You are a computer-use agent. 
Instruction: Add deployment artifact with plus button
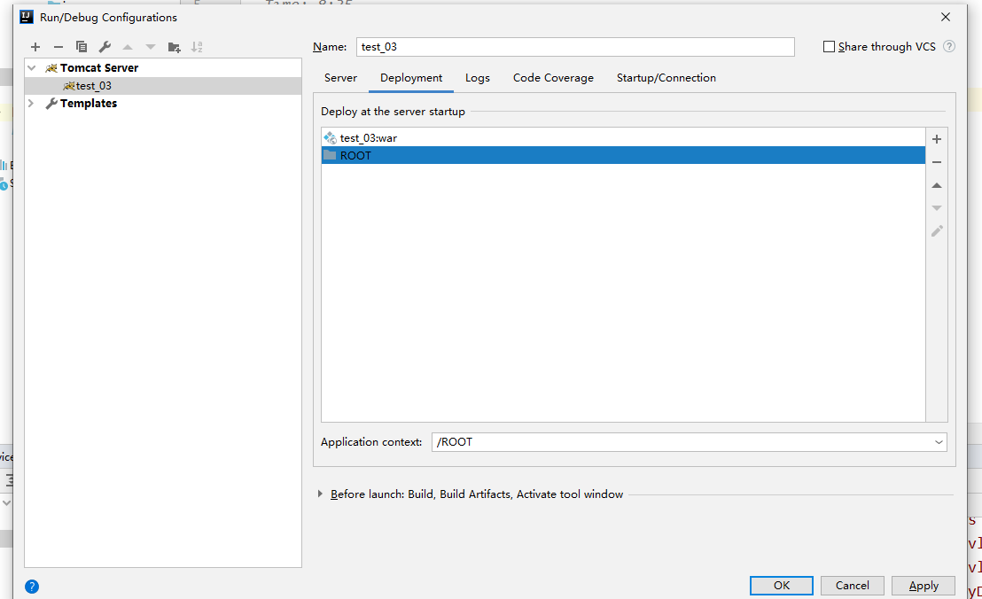[937, 139]
